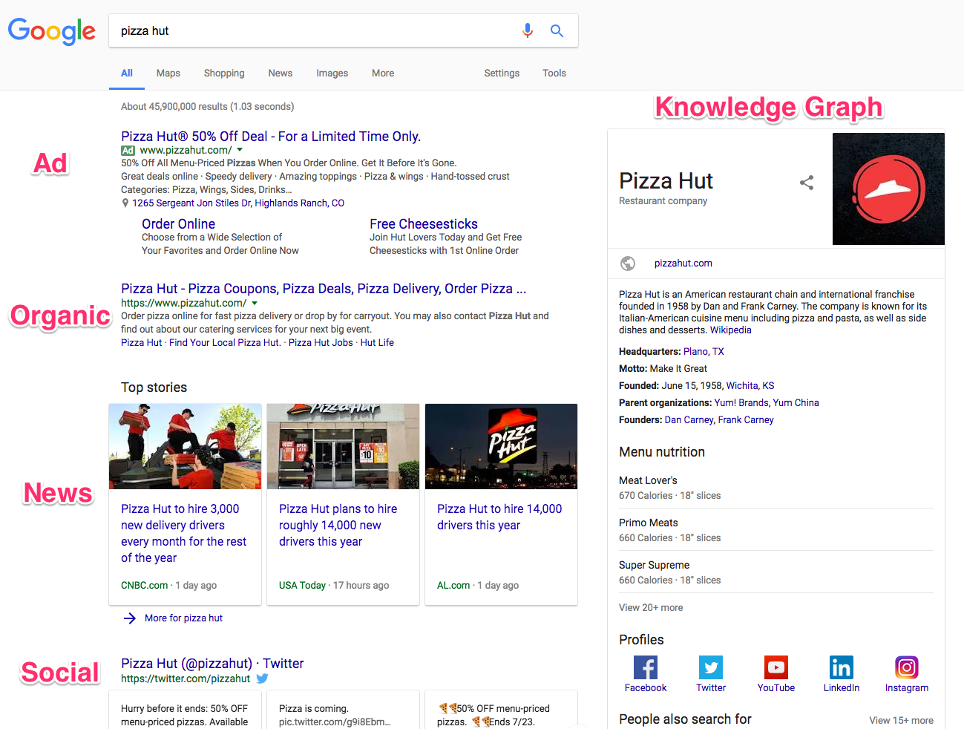Open the YouTube profile icon
This screenshot has height=729, width=964.
click(776, 668)
